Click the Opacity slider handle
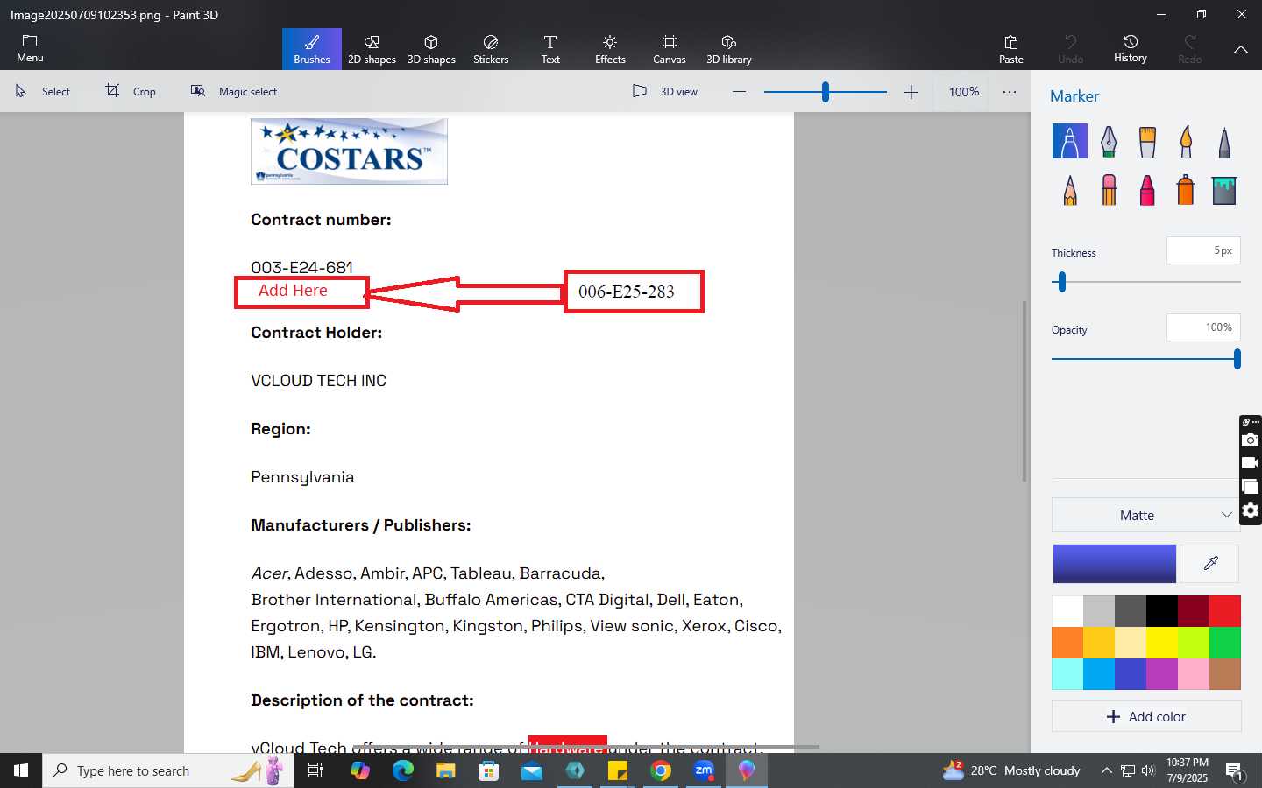Screen dimensions: 1262x788 point(1237,359)
